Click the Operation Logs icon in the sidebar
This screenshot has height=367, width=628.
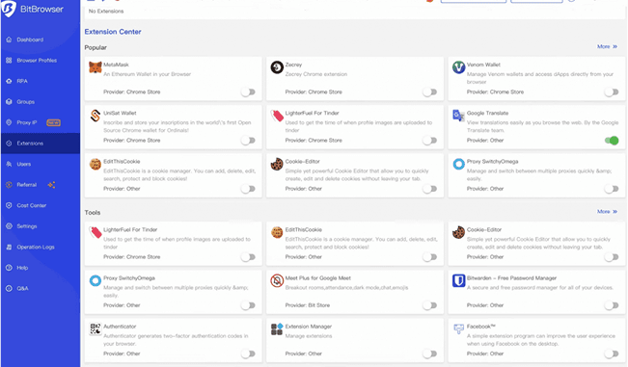pyautogui.click(x=9, y=247)
